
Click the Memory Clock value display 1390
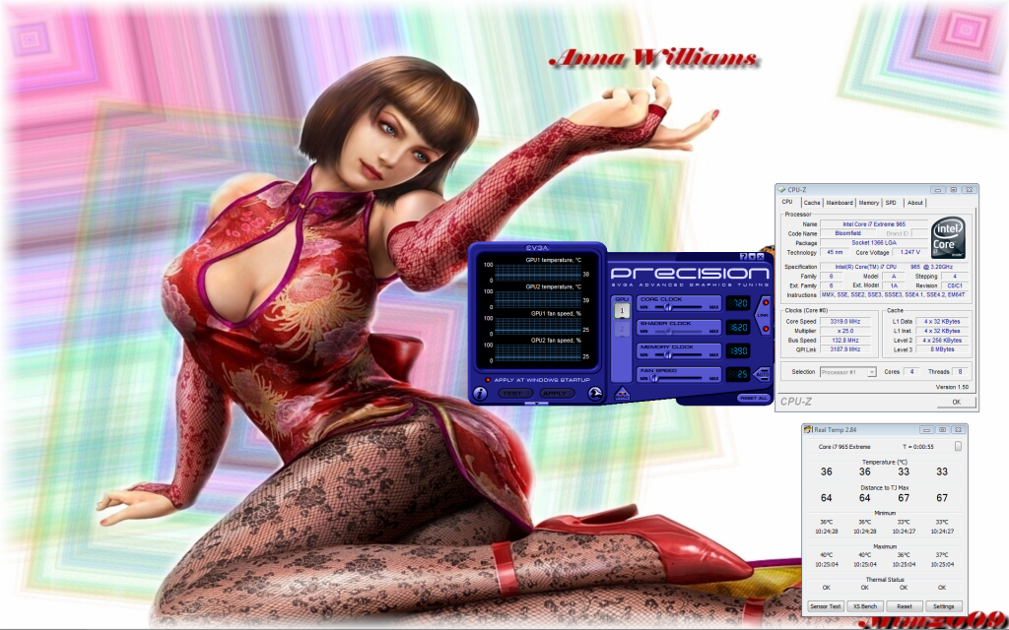tap(738, 351)
